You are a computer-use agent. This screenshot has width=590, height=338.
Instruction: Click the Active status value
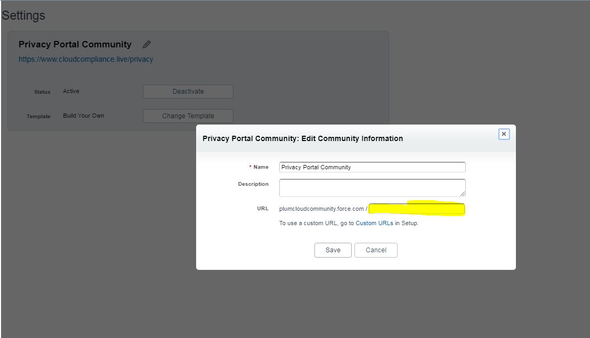pos(71,92)
